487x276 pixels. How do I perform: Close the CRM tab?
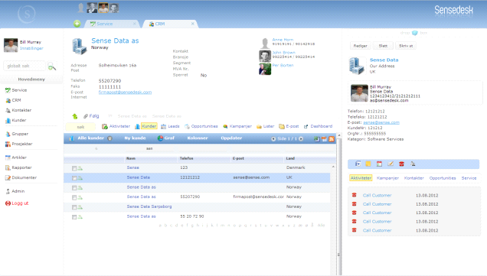point(192,24)
